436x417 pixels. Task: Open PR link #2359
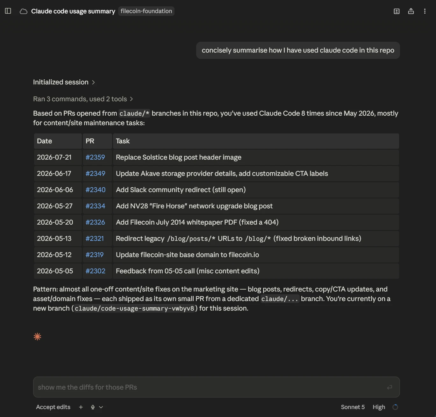(95, 157)
